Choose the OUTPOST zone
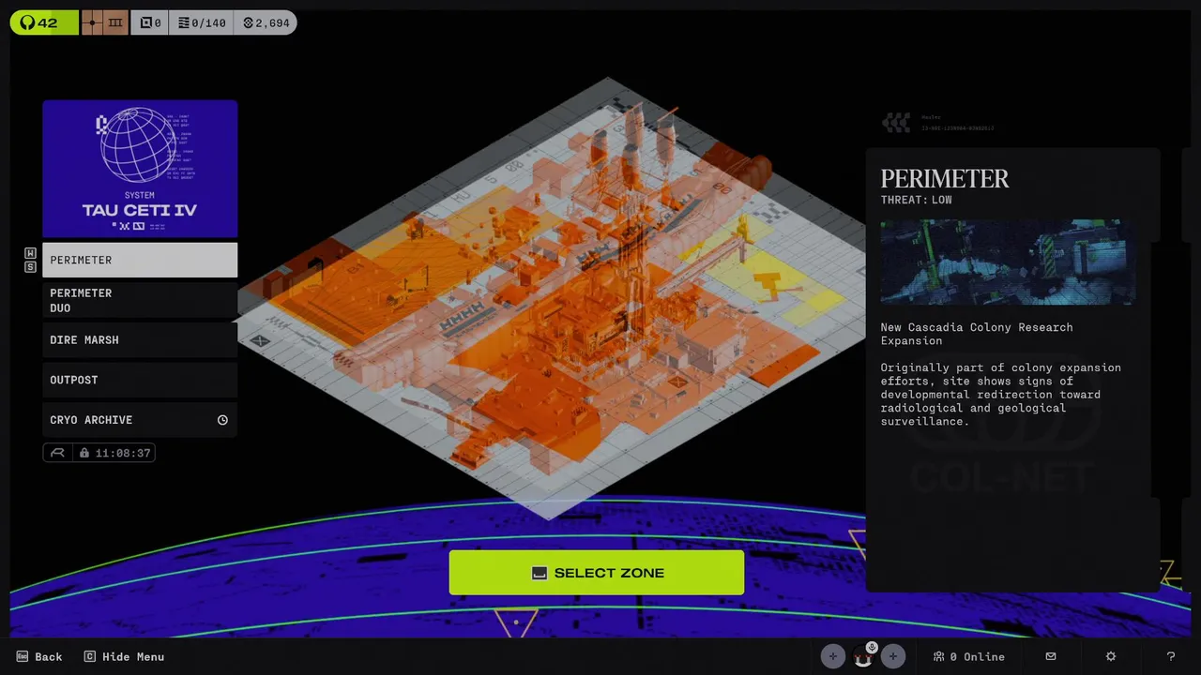The height and width of the screenshot is (675, 1201). coord(140,380)
